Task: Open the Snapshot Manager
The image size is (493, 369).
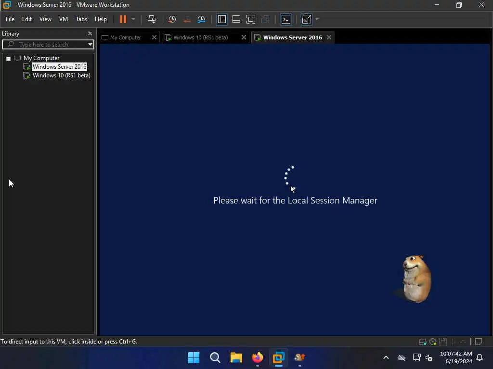Action: pos(201,19)
